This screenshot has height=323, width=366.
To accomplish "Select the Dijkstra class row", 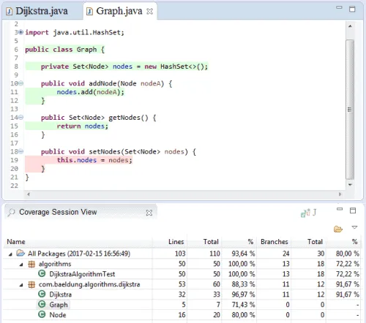I will (x=182, y=294).
